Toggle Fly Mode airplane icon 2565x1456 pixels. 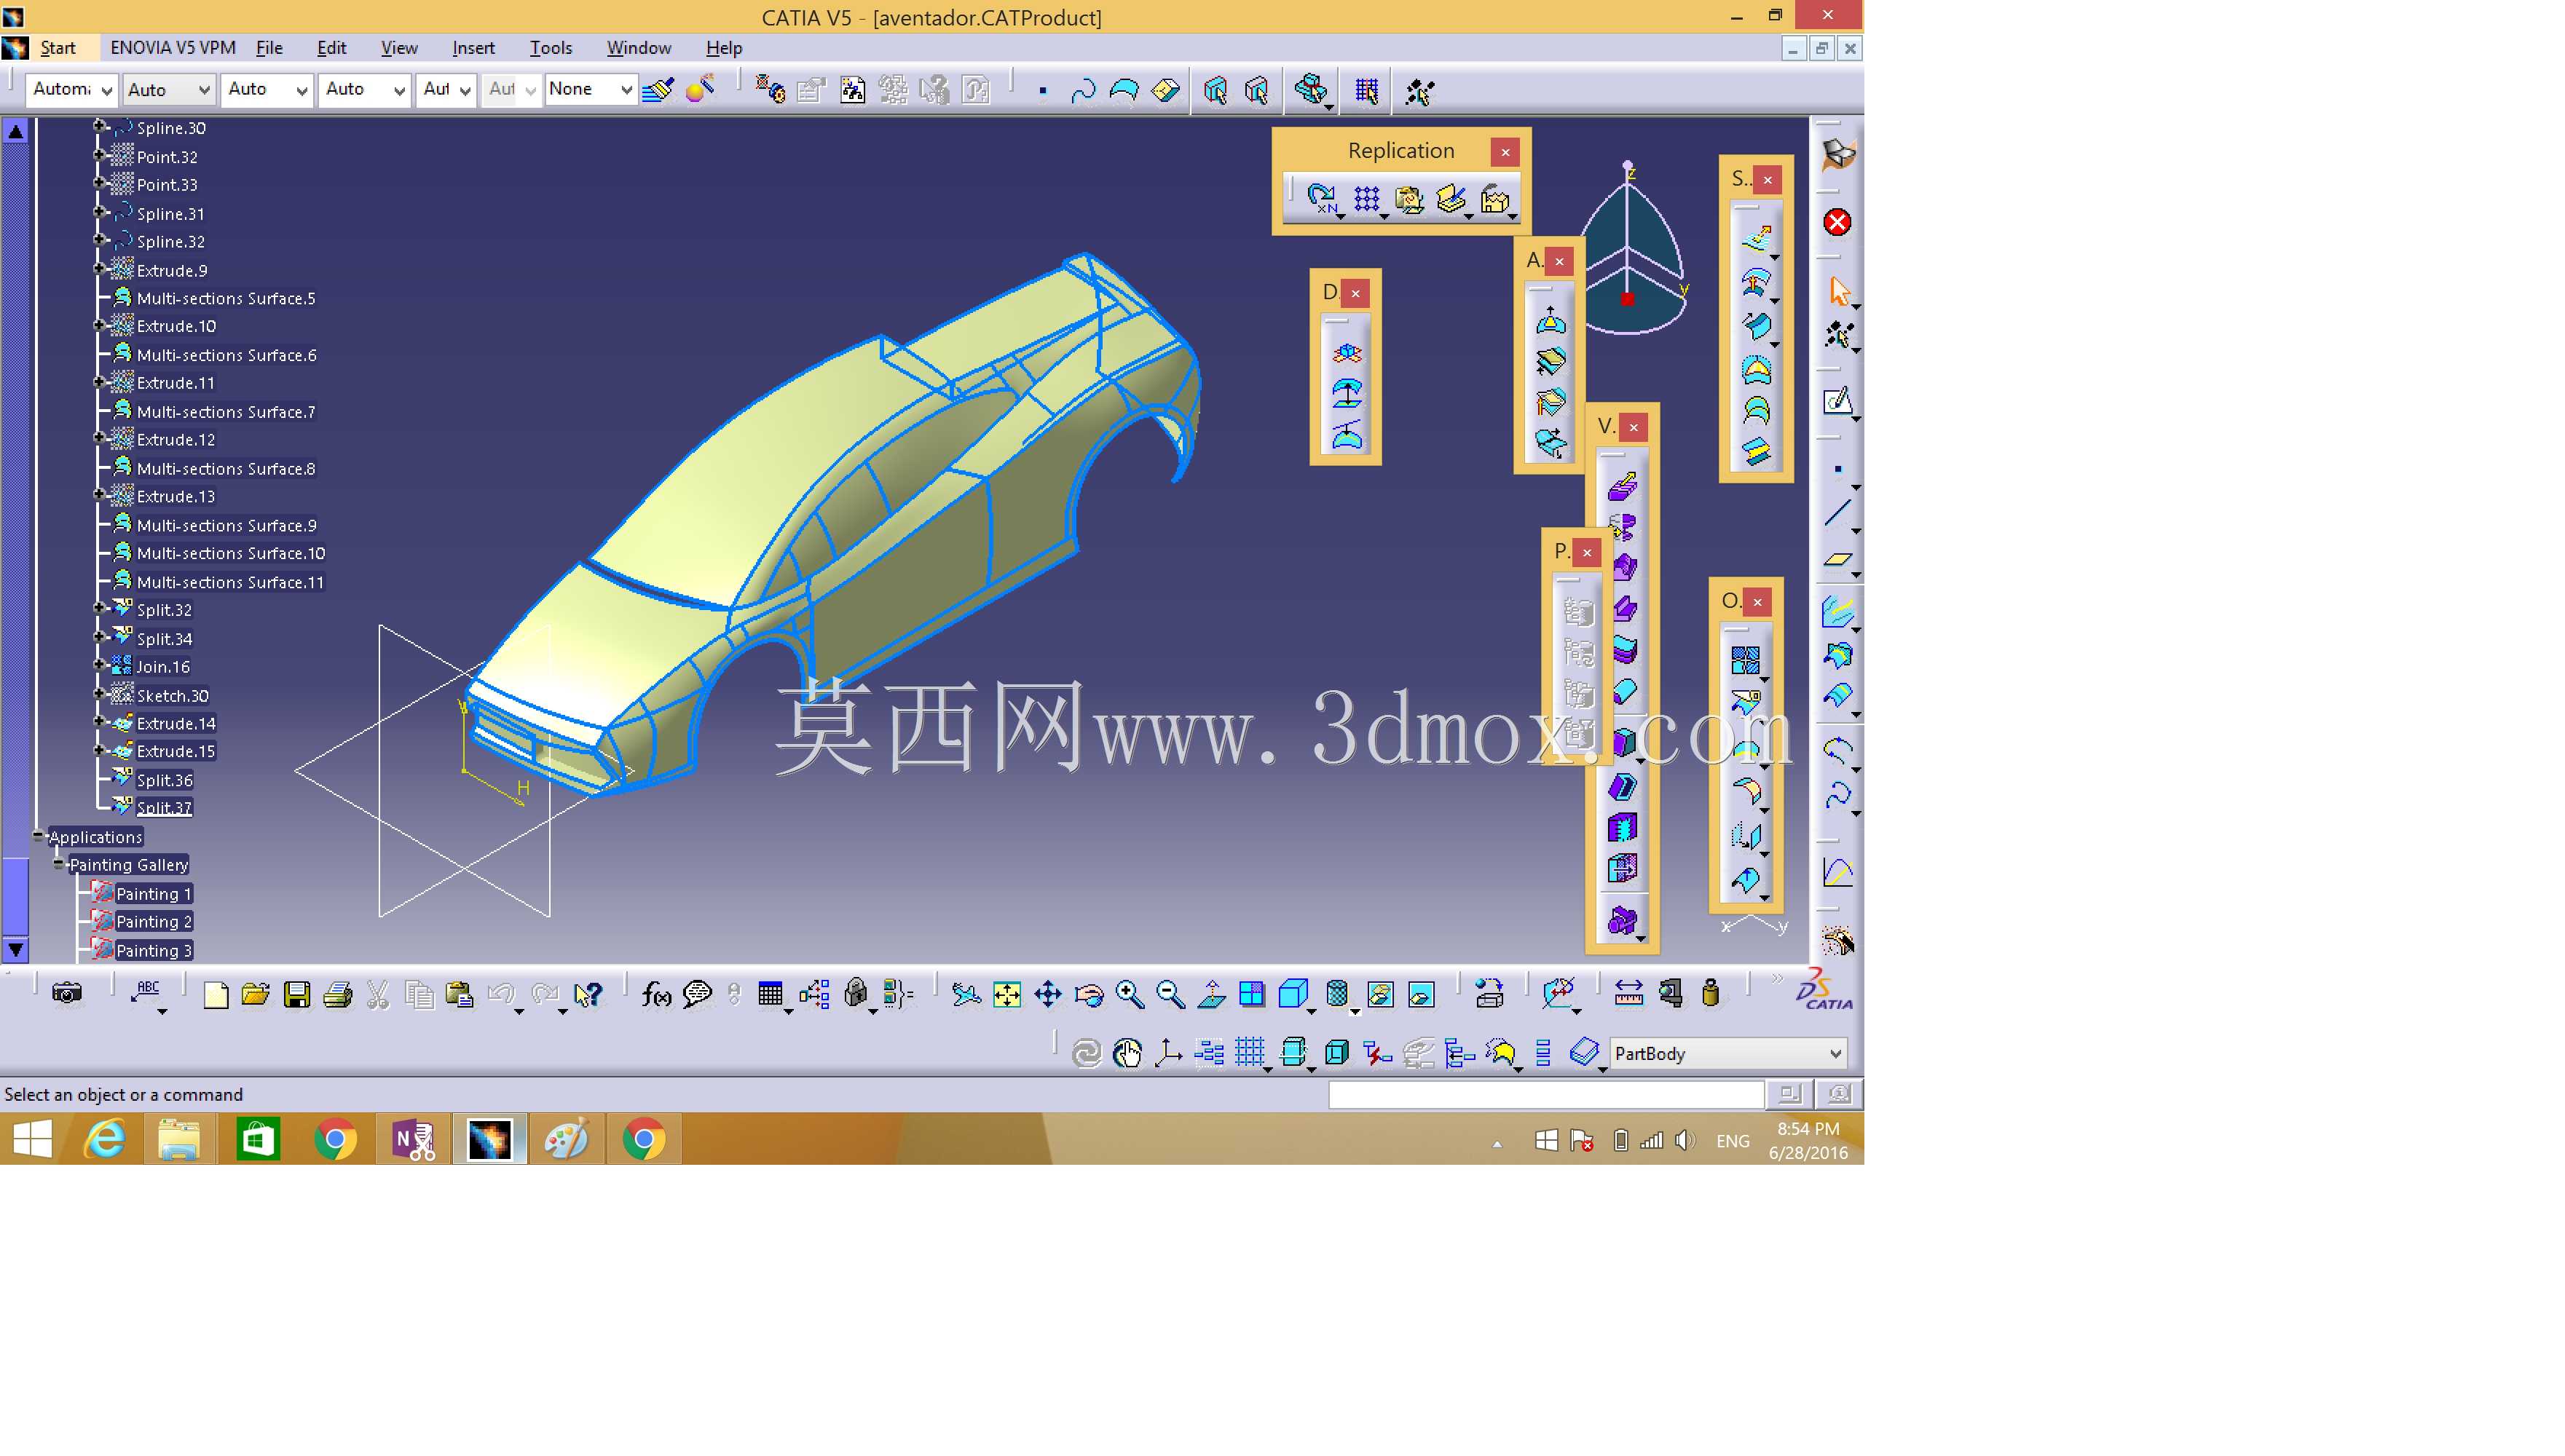(x=966, y=994)
